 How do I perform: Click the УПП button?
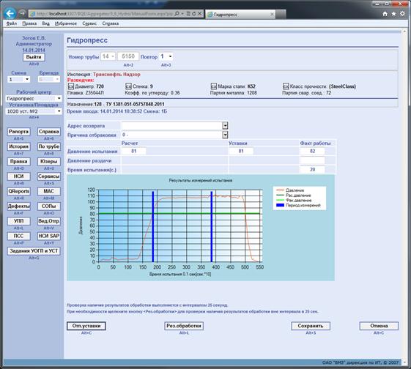point(18,221)
